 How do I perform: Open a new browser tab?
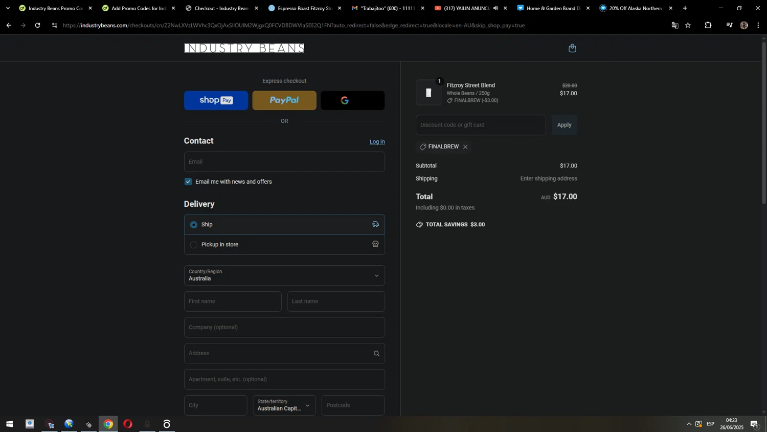(x=685, y=8)
